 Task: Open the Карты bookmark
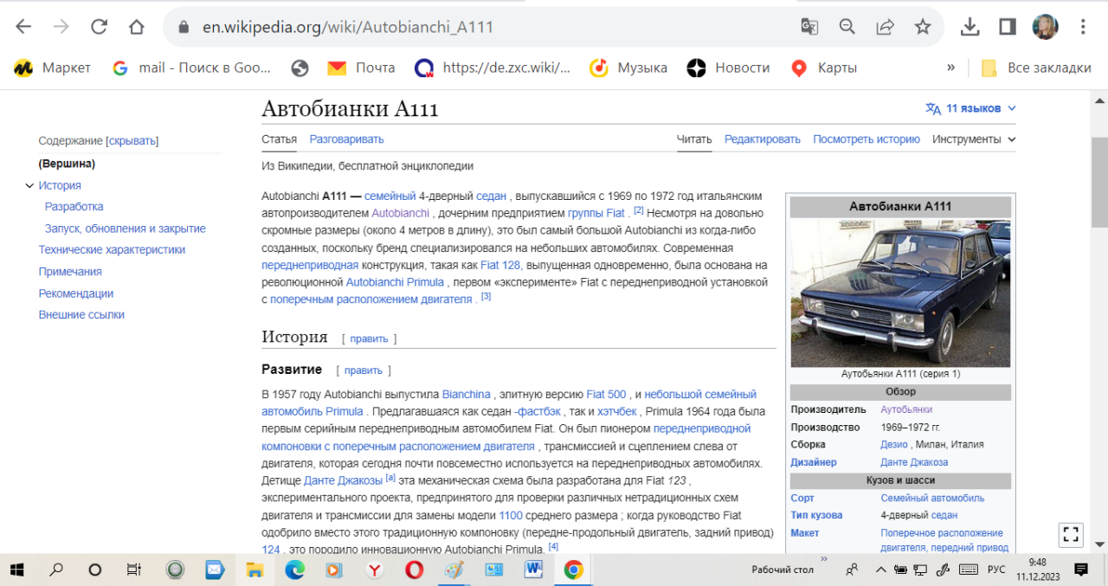(x=824, y=68)
